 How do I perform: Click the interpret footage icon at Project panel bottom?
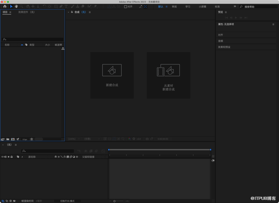point(3,139)
